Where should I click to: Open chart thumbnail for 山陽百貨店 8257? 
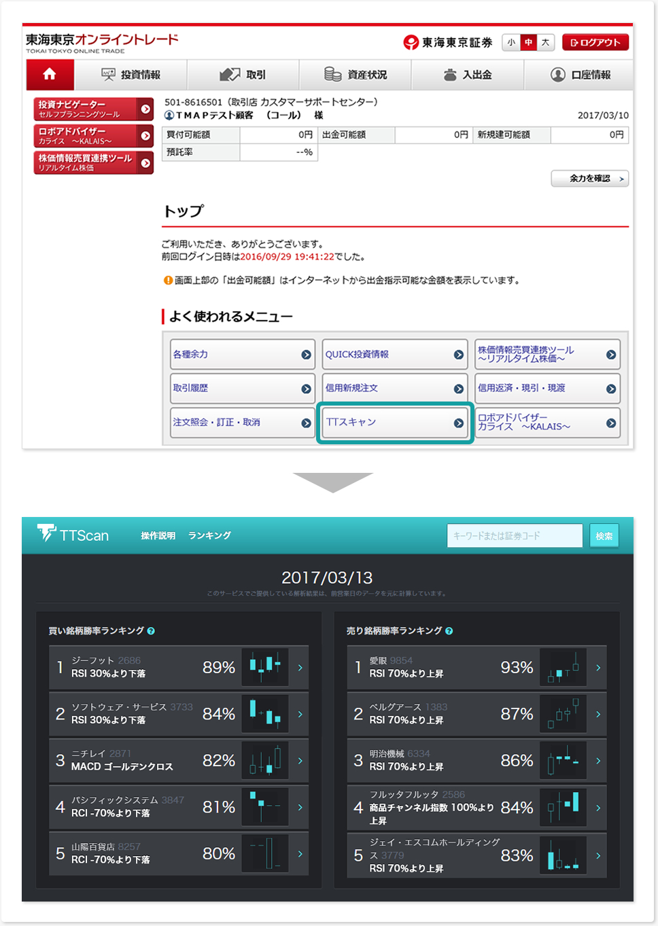[265, 853]
